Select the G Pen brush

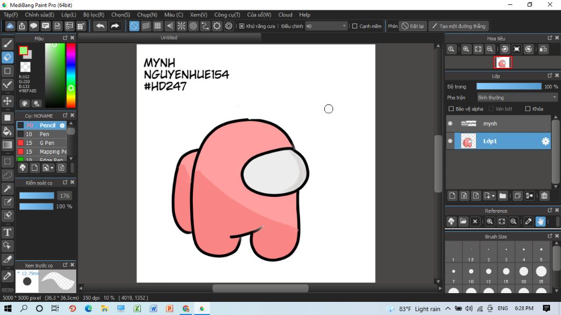[x=42, y=143]
